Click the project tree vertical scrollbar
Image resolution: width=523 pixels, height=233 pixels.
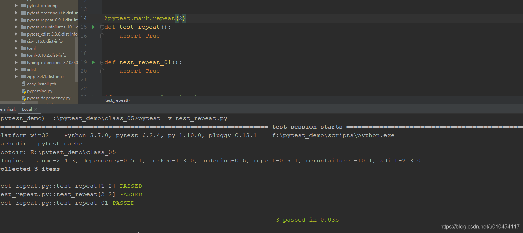[x=77, y=59]
